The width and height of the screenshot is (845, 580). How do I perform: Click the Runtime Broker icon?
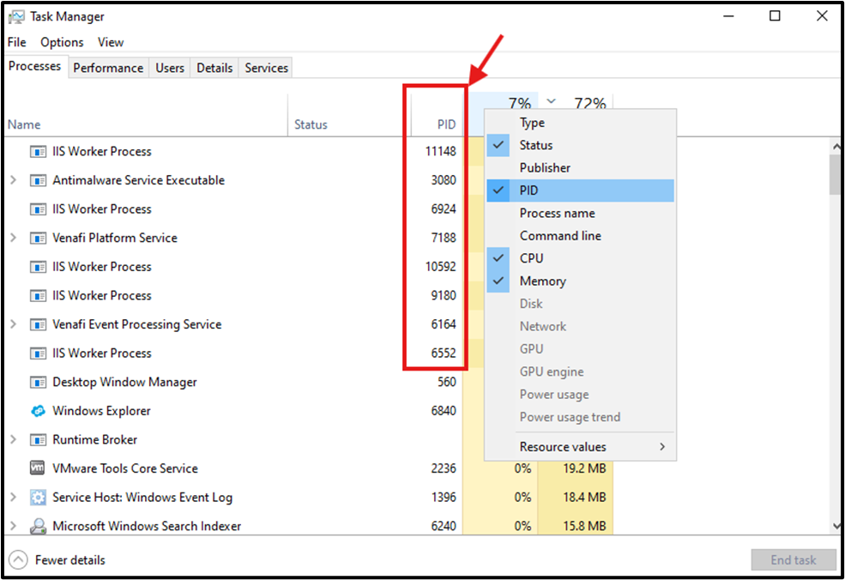click(x=38, y=439)
